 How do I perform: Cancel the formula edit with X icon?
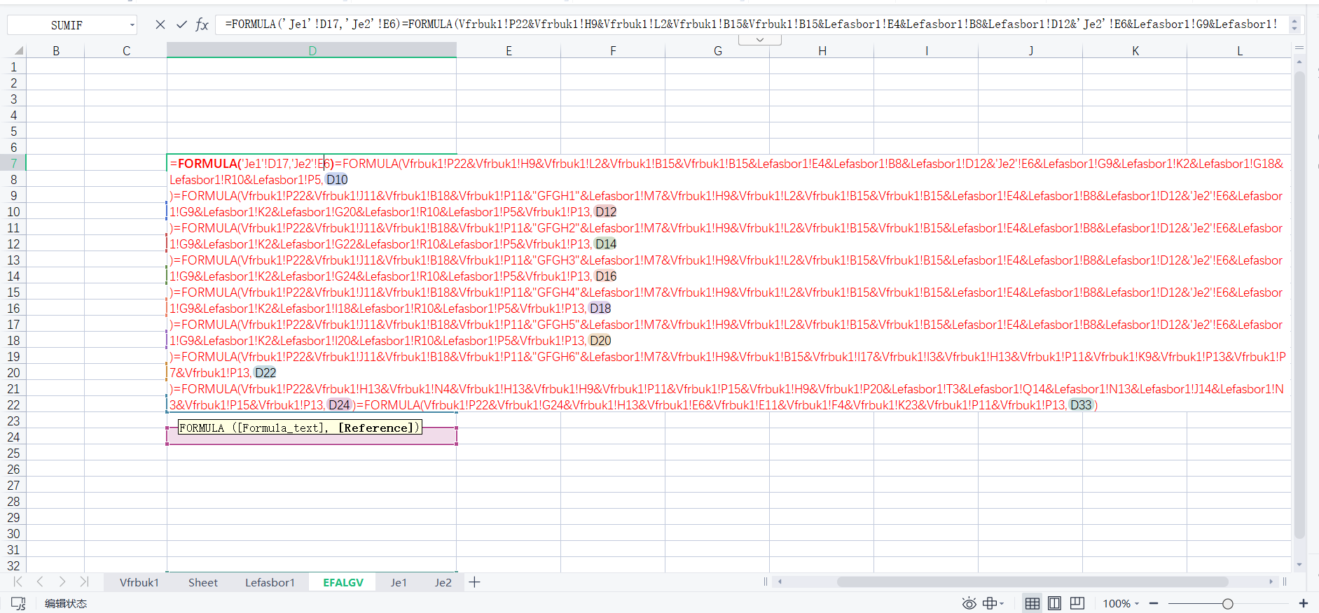pyautogui.click(x=160, y=24)
